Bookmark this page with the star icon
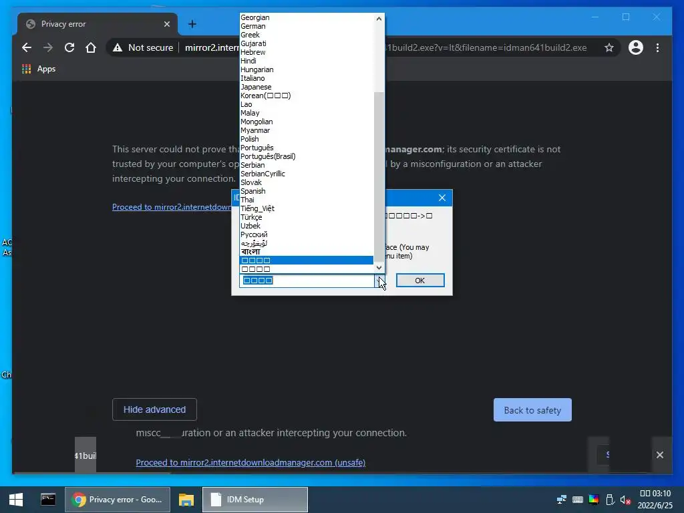 tap(609, 47)
